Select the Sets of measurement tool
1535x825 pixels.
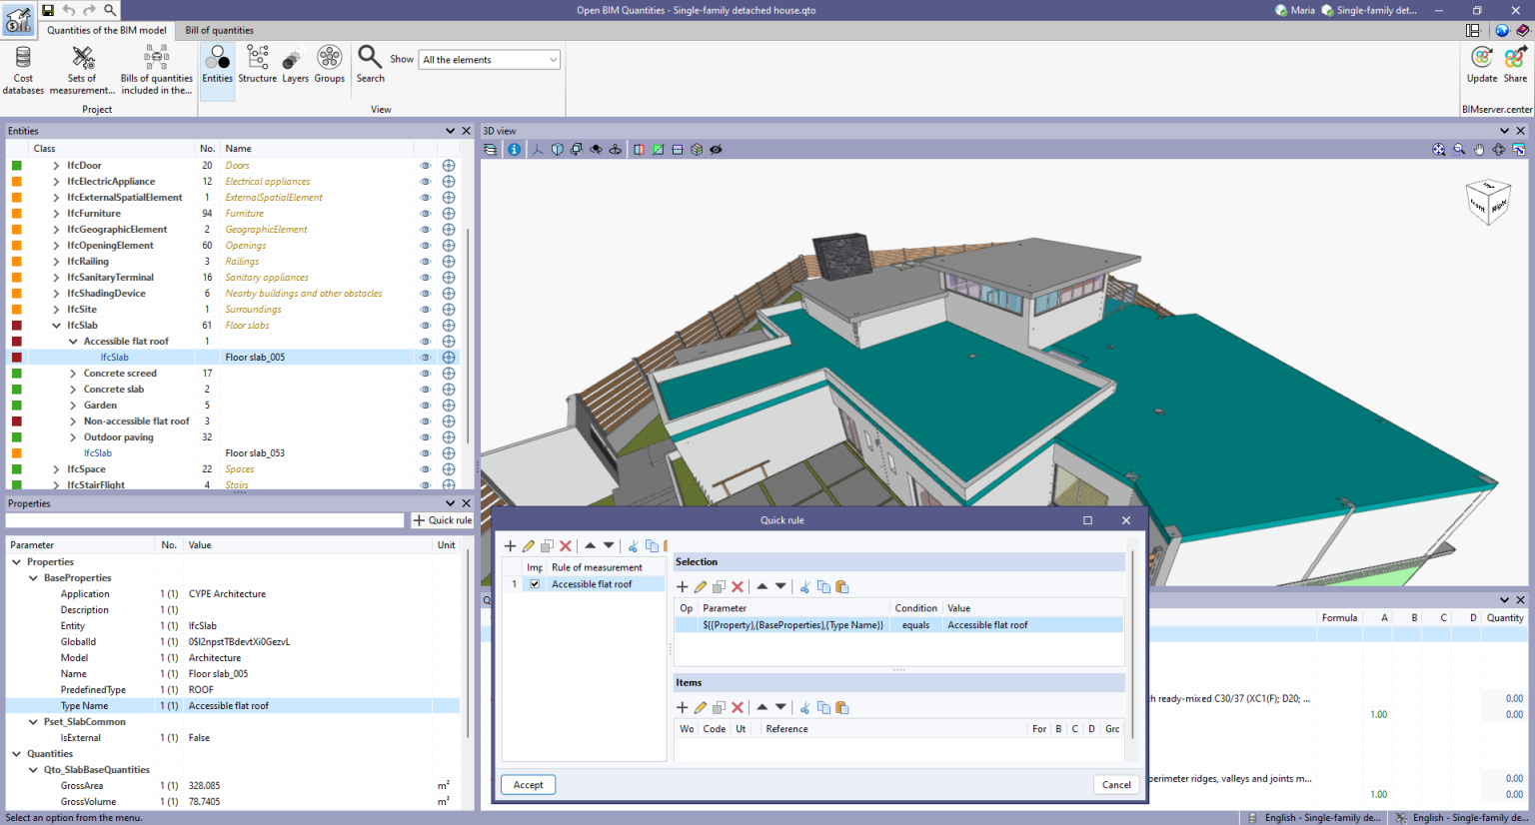(82, 70)
